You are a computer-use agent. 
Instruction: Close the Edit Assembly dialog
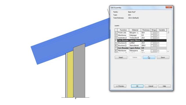point(169,7)
